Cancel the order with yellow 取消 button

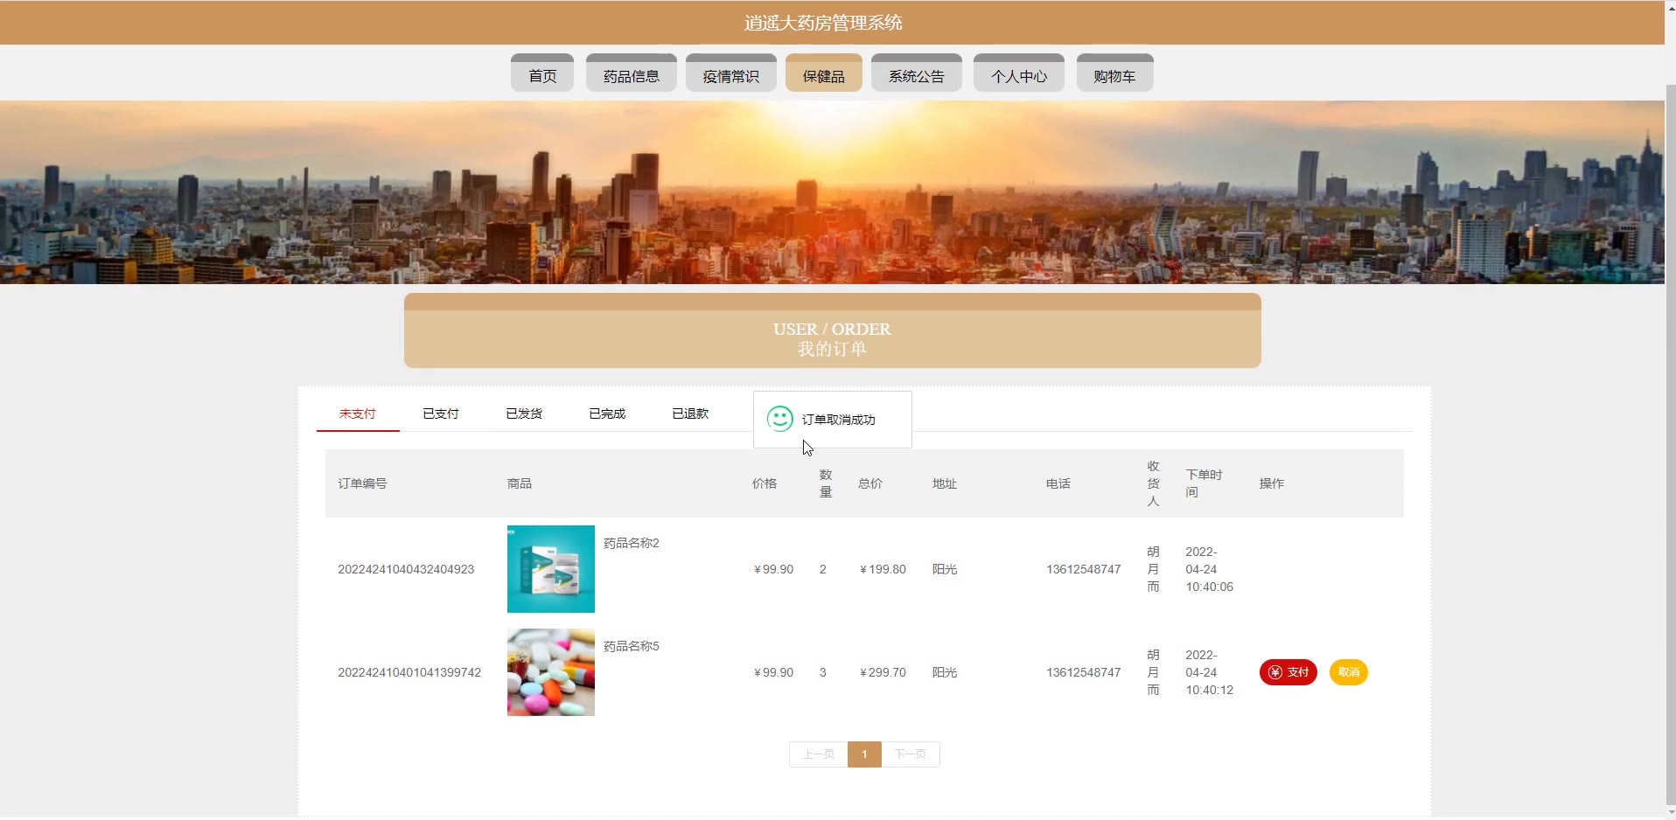[1348, 672]
